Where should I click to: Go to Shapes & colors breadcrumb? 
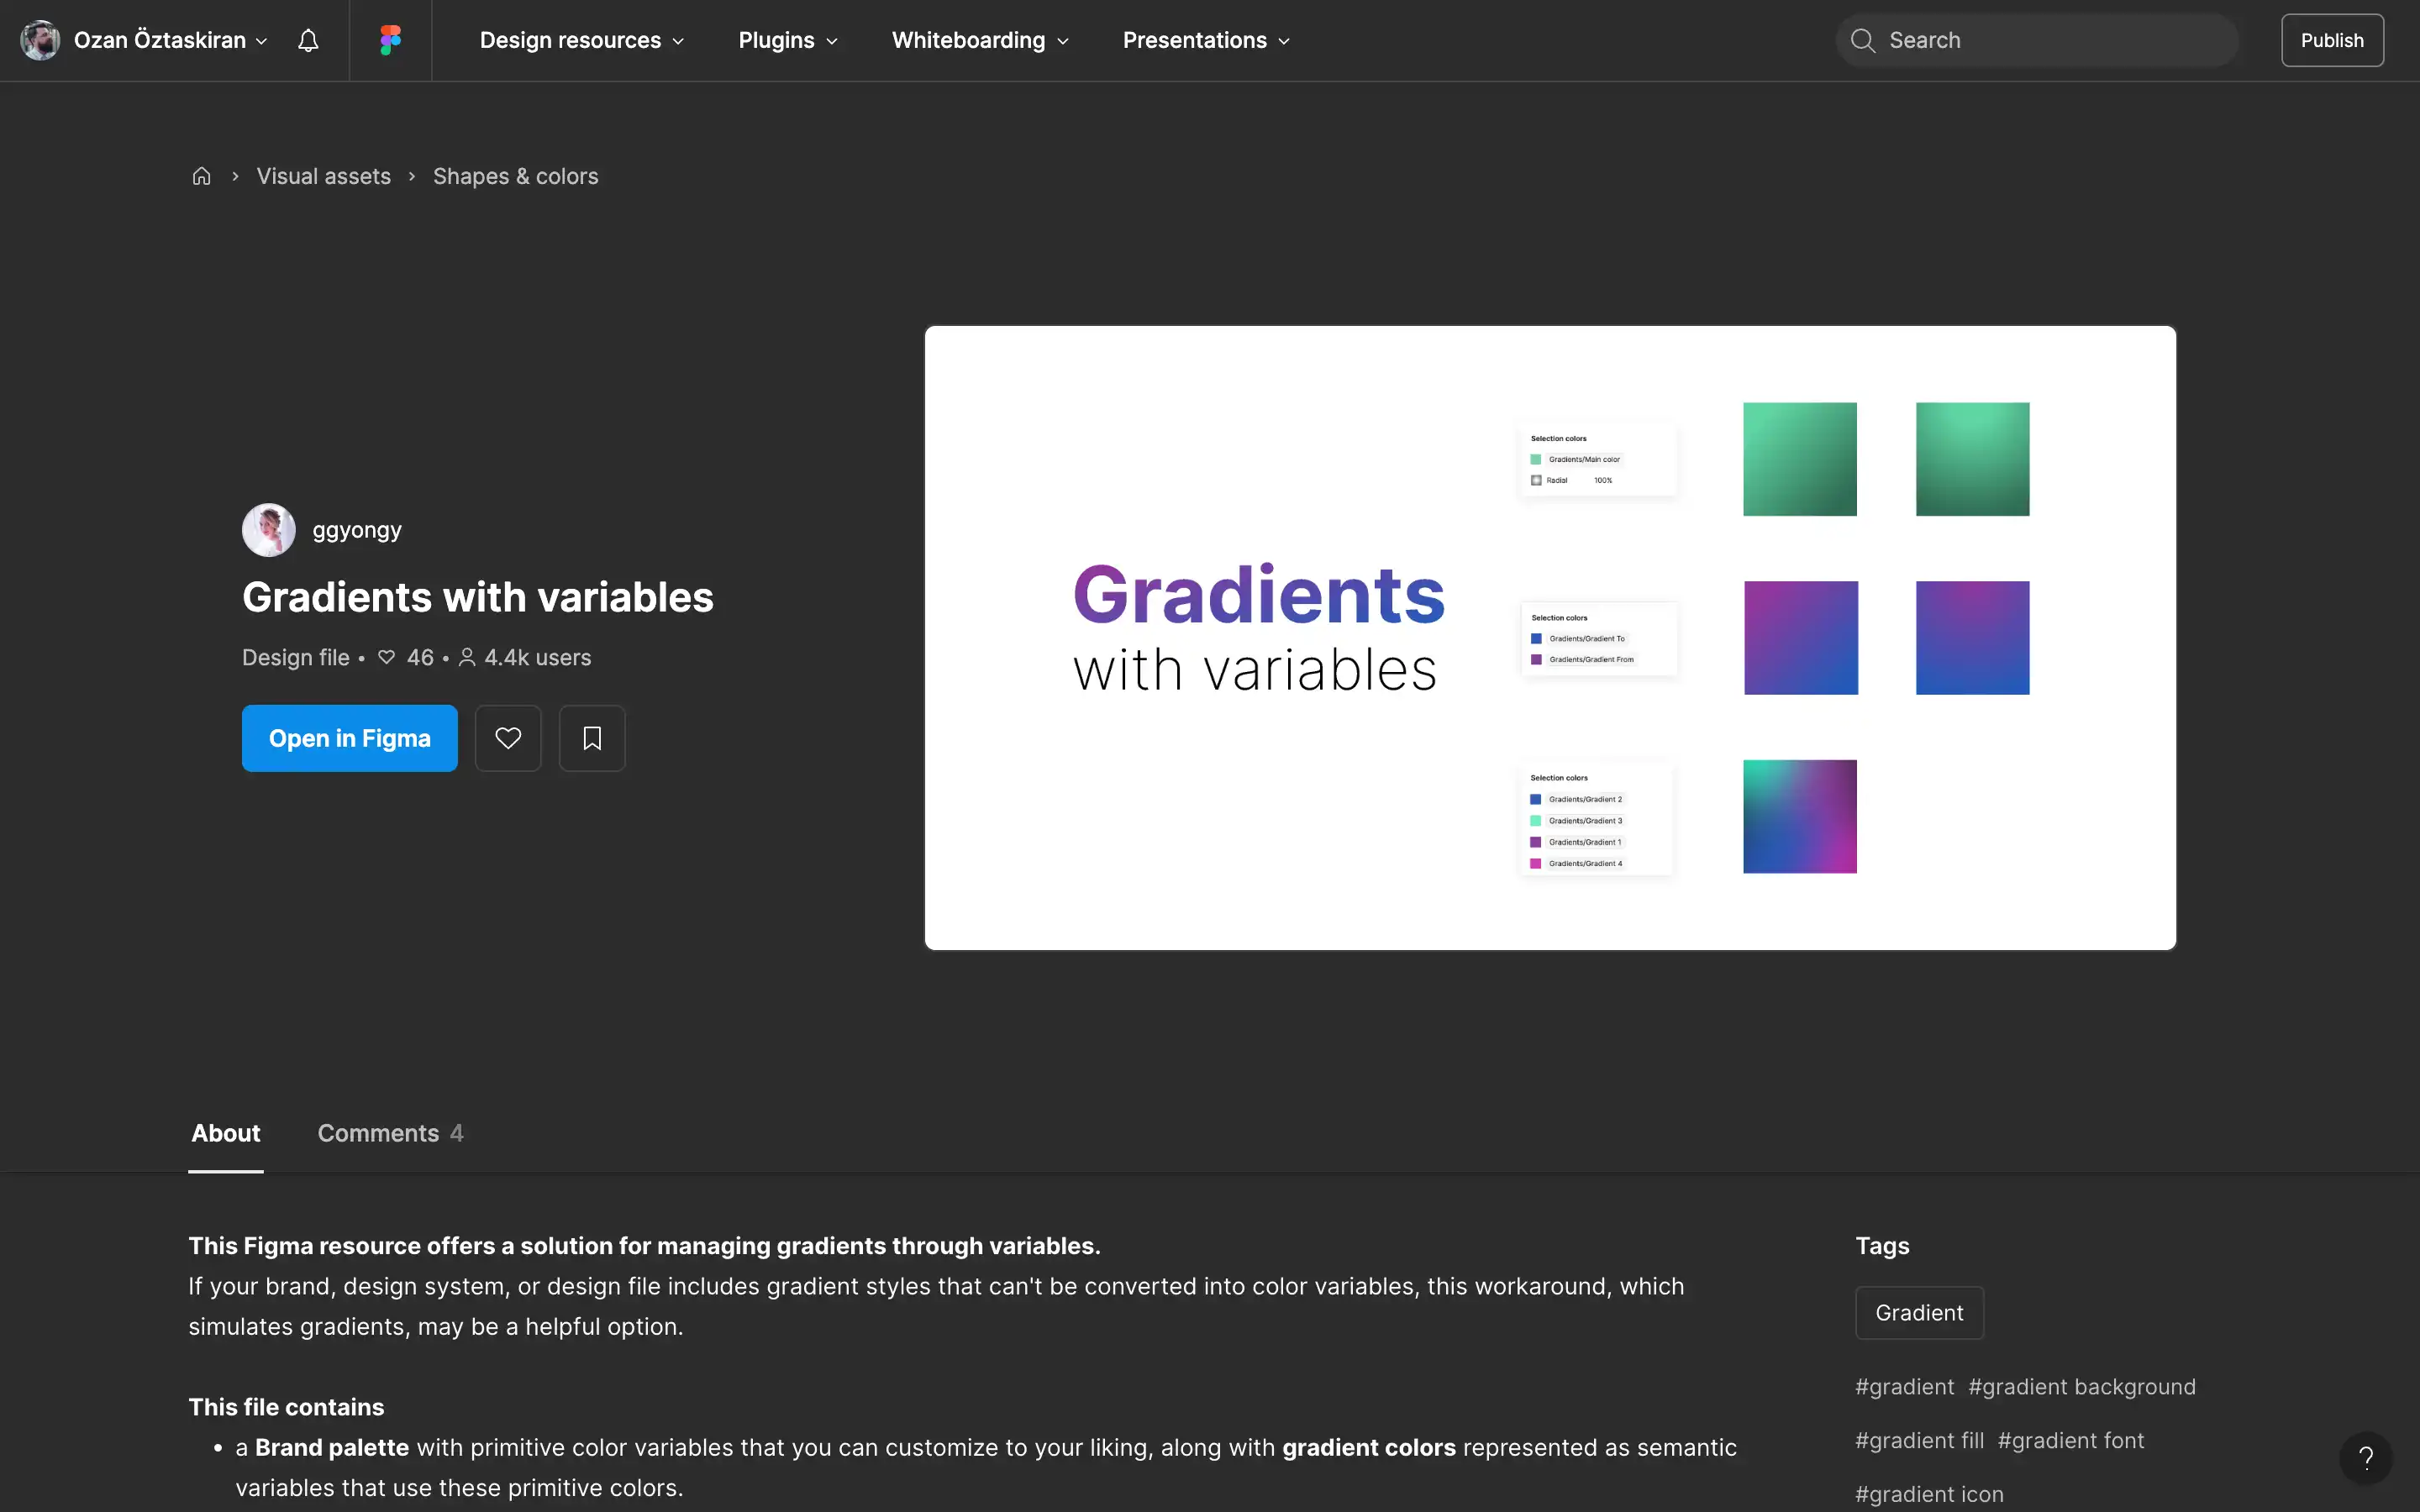coord(515,176)
